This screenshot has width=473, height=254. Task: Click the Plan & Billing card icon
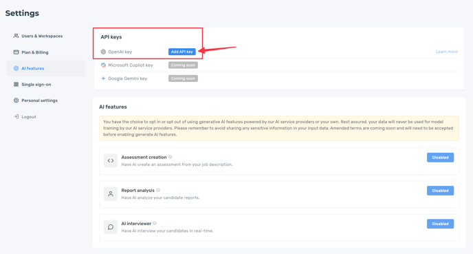16,52
